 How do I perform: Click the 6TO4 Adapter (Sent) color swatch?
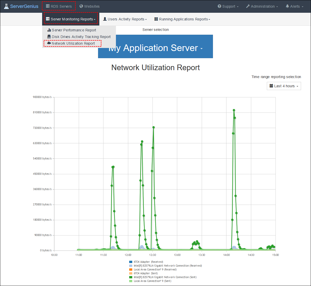pos(130,273)
